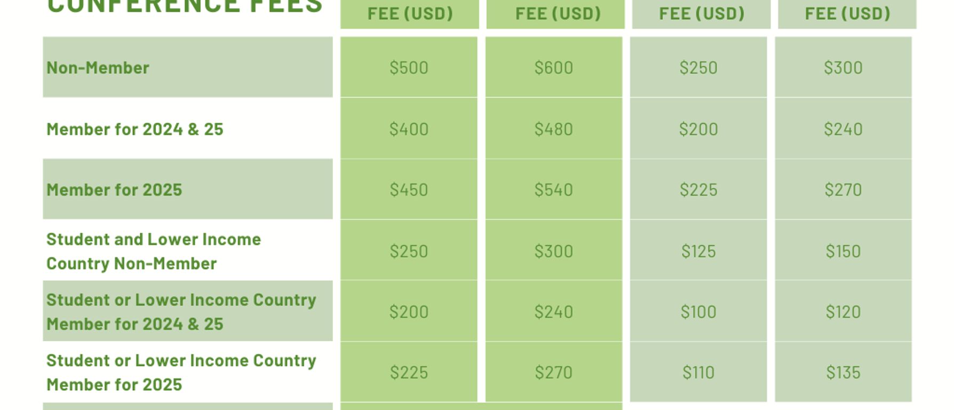The width and height of the screenshot is (954, 410).
Task: Select the $540 fee cell
Action: (554, 190)
